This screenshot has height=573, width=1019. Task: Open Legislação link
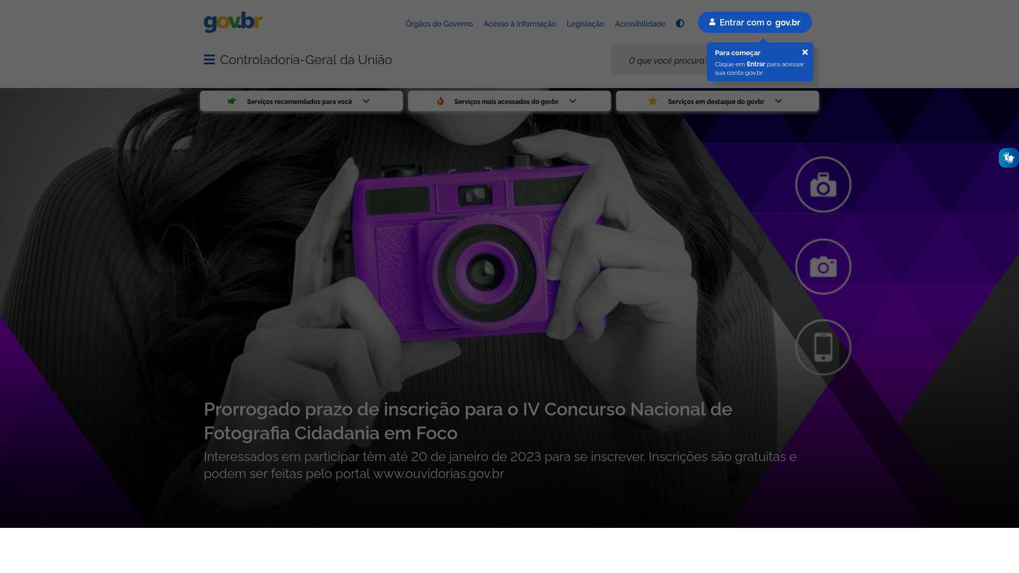point(585,24)
